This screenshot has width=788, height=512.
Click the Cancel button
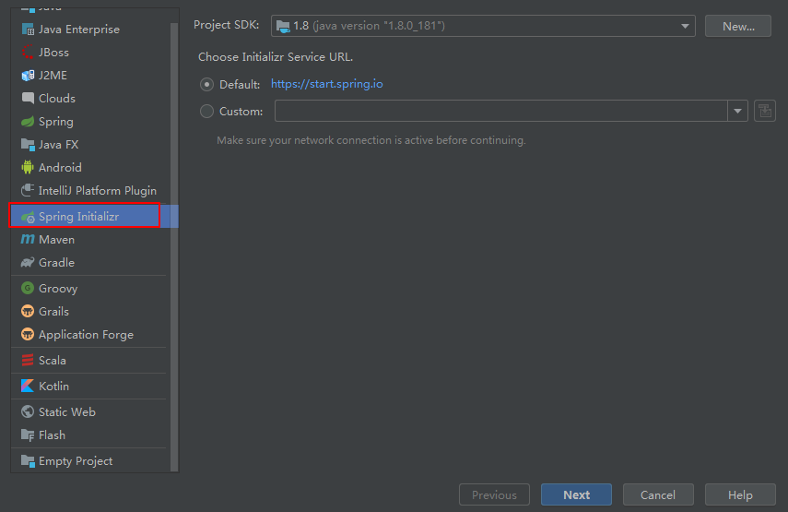[658, 494]
